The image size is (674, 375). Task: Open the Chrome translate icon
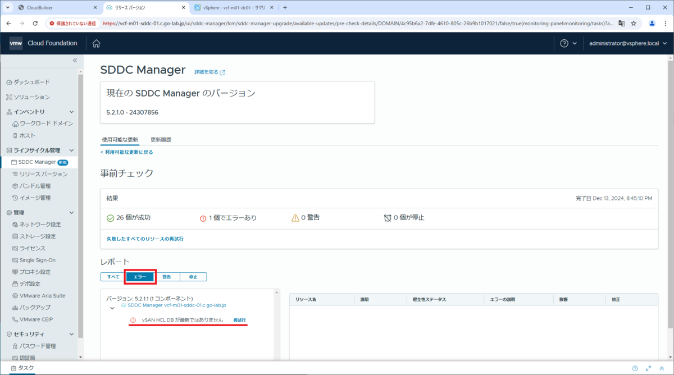[x=622, y=24]
